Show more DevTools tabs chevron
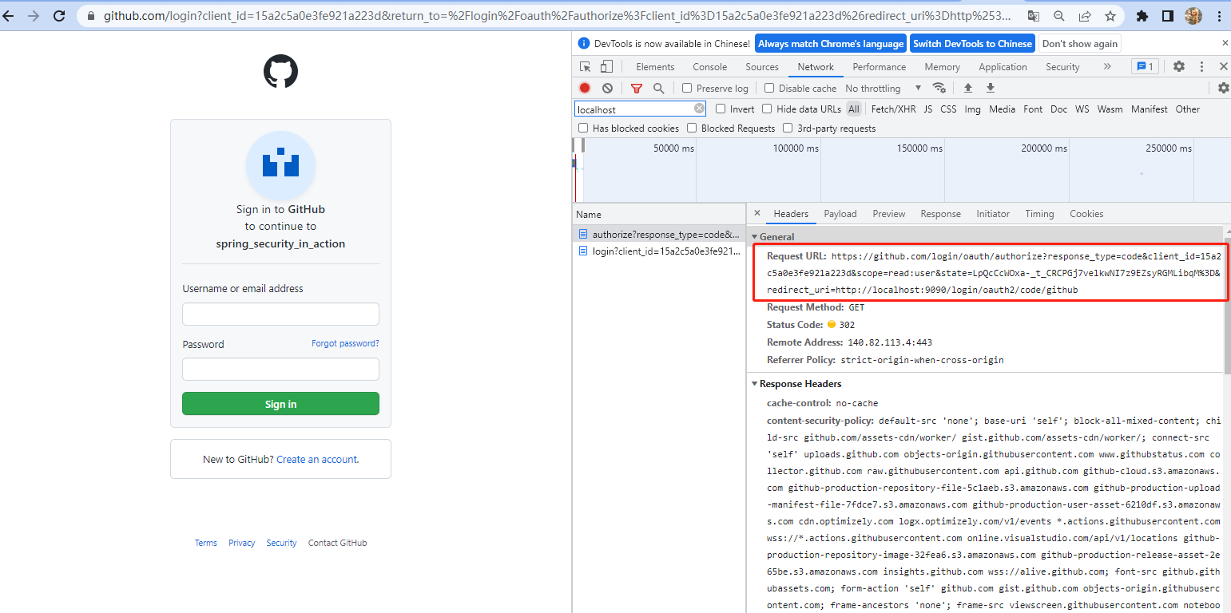This screenshot has width=1231, height=613. (x=1107, y=67)
